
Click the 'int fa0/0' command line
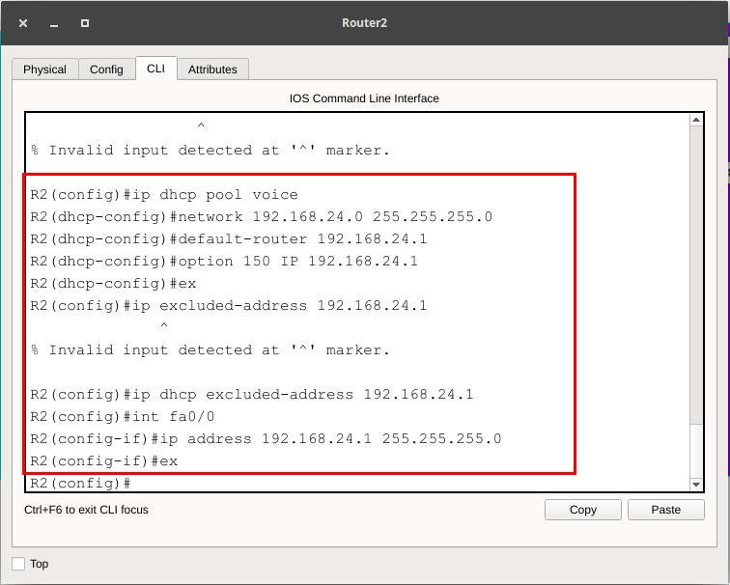tap(123, 416)
